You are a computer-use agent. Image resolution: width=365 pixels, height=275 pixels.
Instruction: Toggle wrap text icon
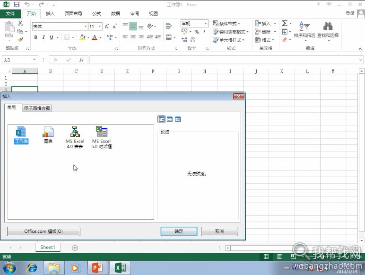pos(169,26)
